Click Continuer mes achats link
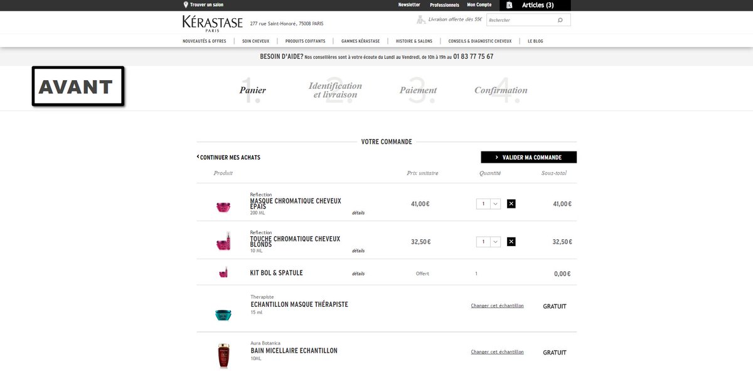 pyautogui.click(x=228, y=158)
